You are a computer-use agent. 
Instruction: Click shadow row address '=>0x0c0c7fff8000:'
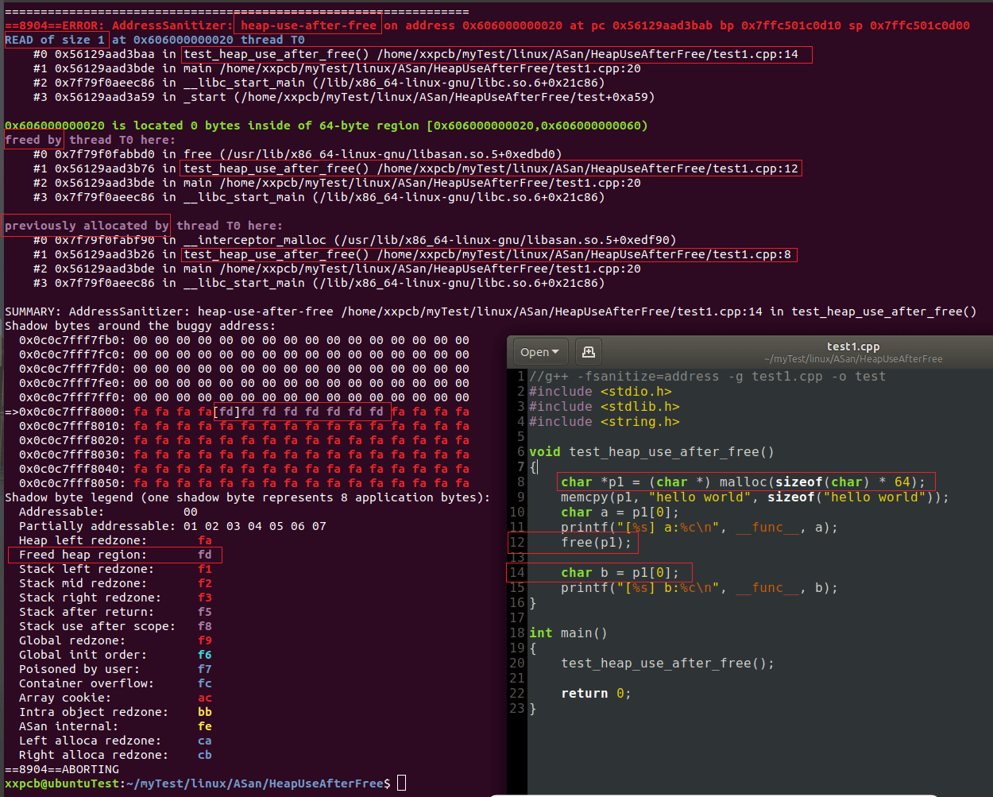point(65,412)
